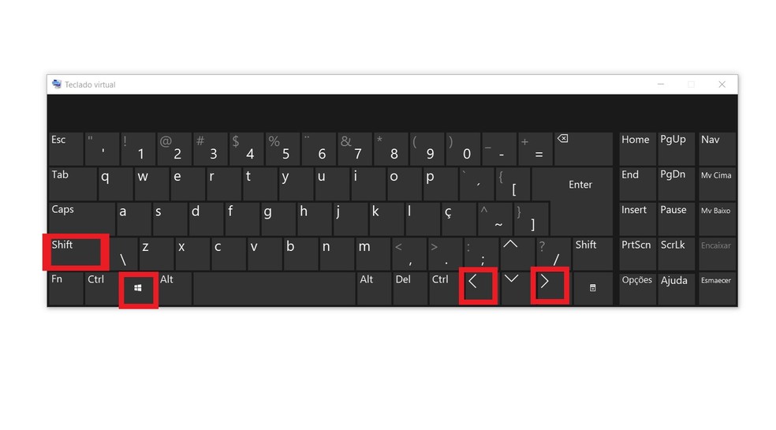The width and height of the screenshot is (776, 430).
Task: Click the Teclado virtual title bar icon
Action: click(x=57, y=84)
